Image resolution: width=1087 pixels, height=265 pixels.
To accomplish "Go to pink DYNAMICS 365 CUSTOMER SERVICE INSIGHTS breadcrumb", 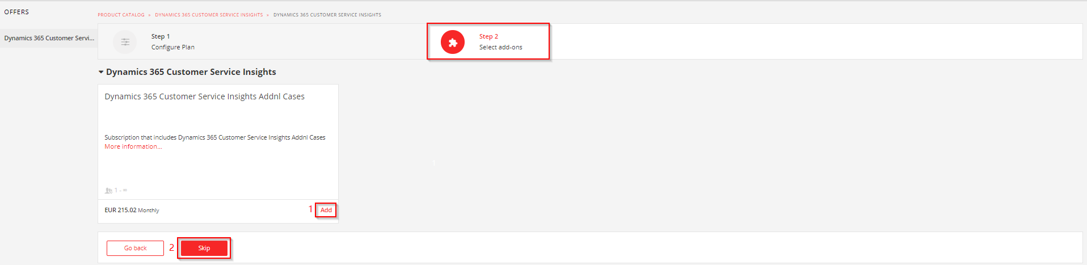I will point(209,15).
